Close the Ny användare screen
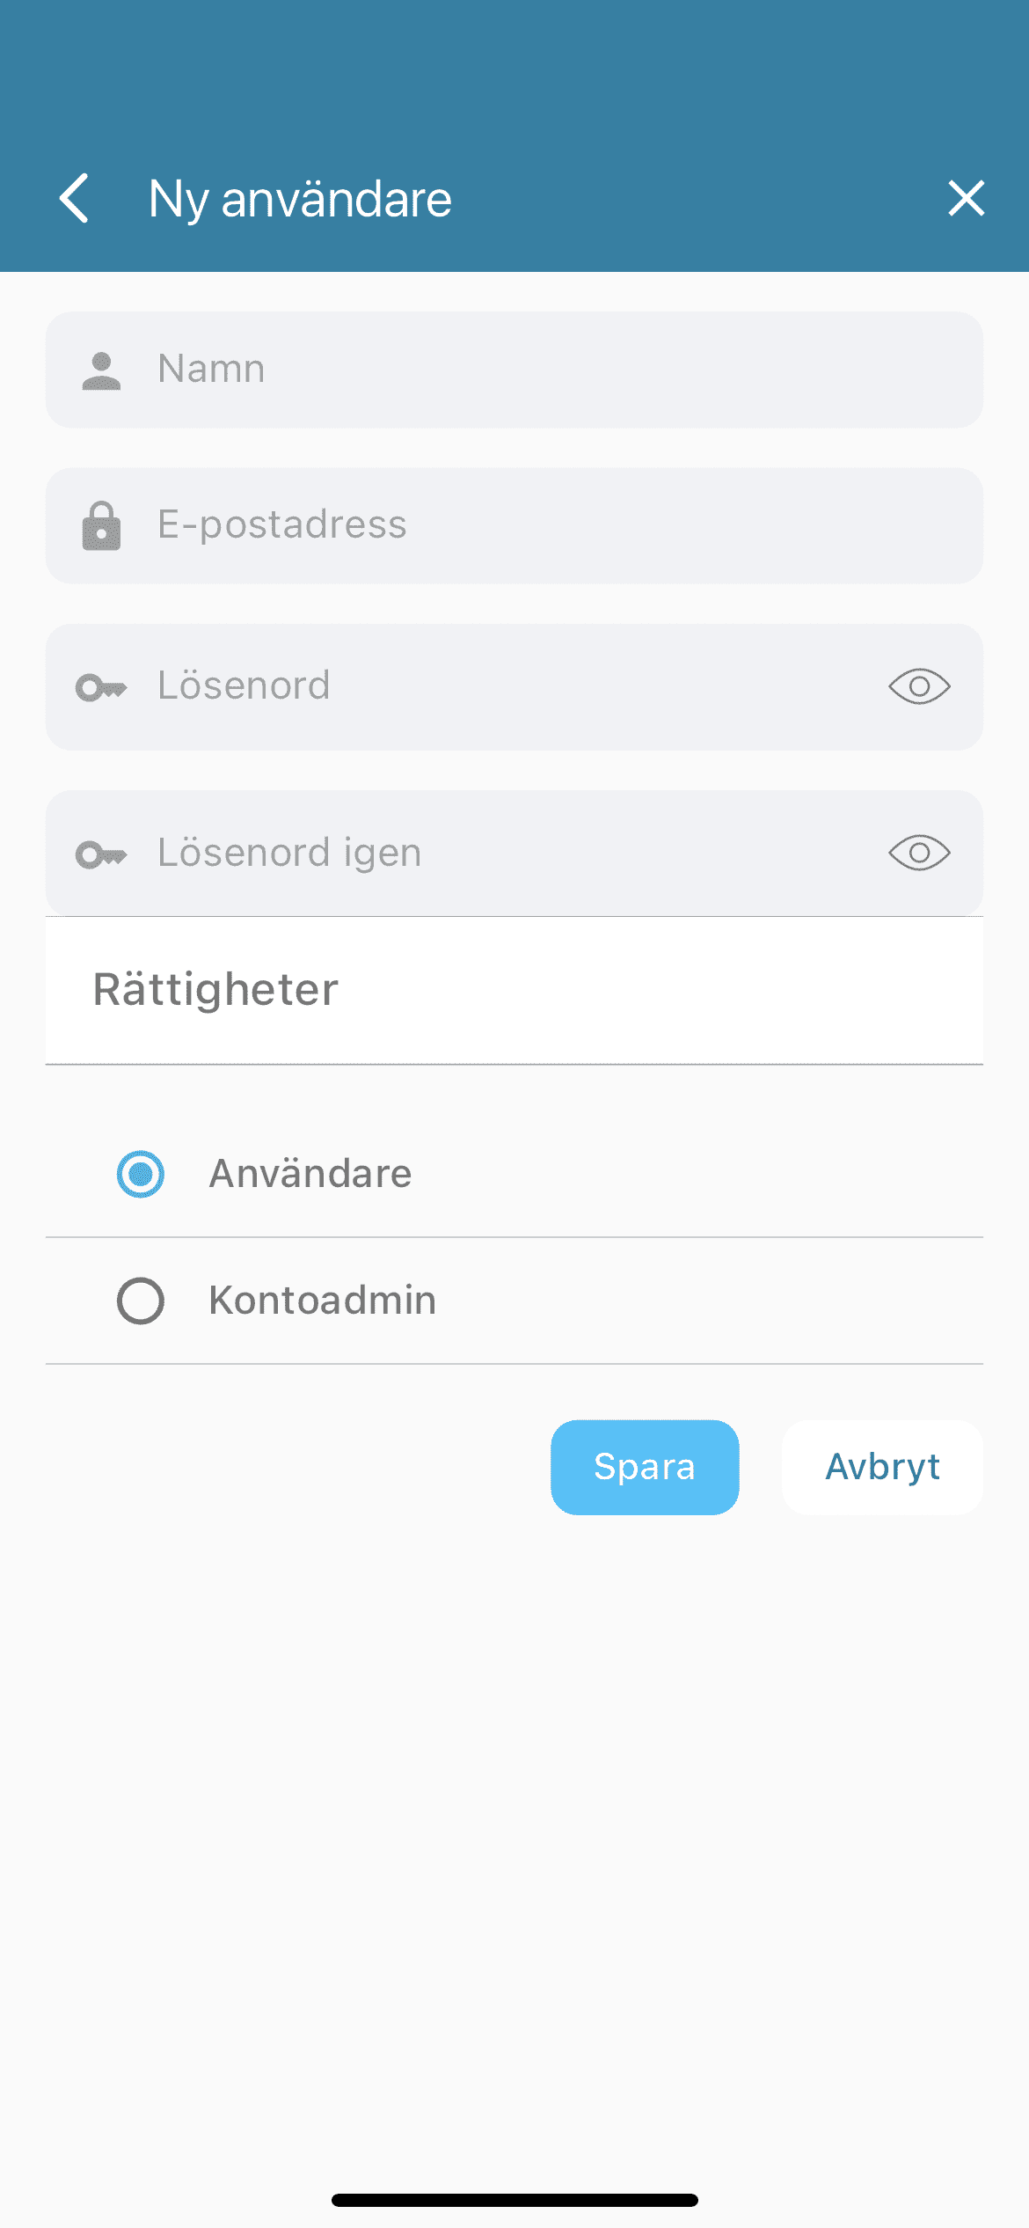The width and height of the screenshot is (1029, 2228). click(966, 198)
